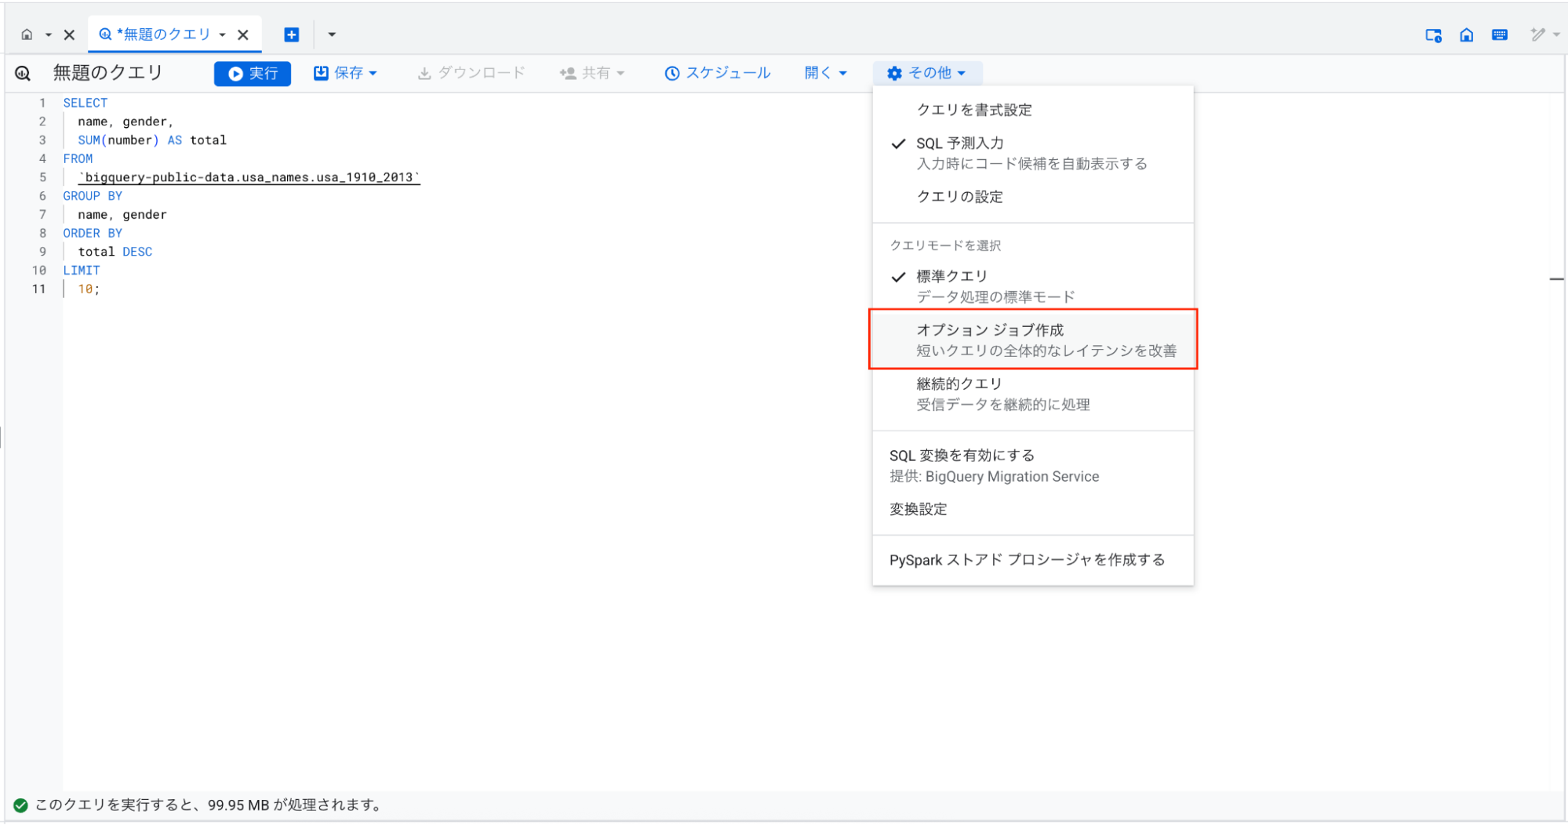Click the top-right home icon
Image resolution: width=1568 pixels, height=825 pixels.
click(x=1466, y=35)
